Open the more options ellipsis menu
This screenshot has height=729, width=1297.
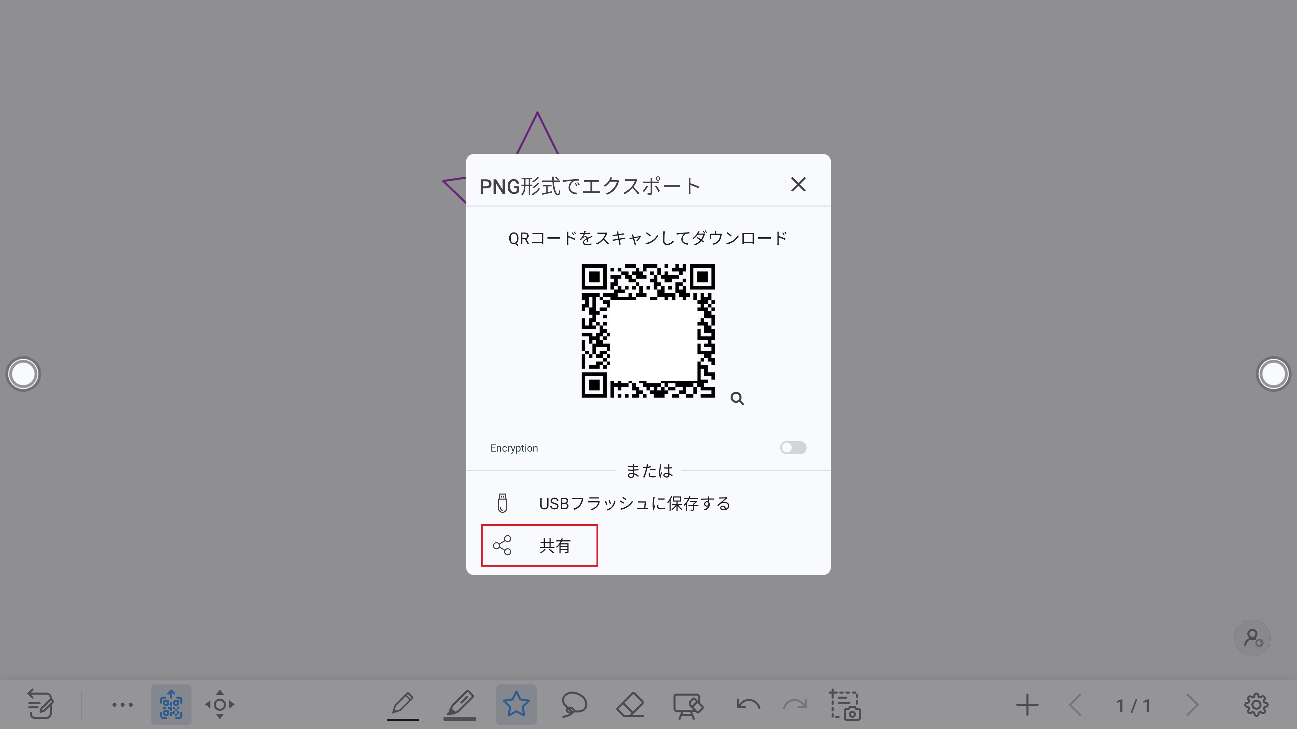[122, 705]
